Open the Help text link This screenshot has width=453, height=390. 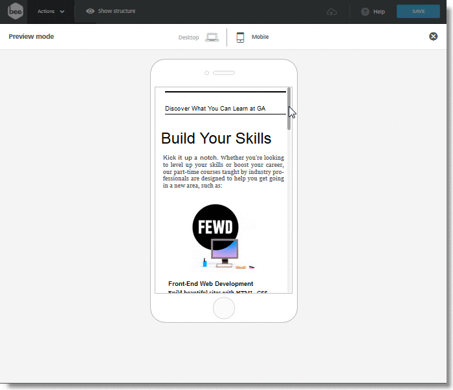click(x=379, y=12)
